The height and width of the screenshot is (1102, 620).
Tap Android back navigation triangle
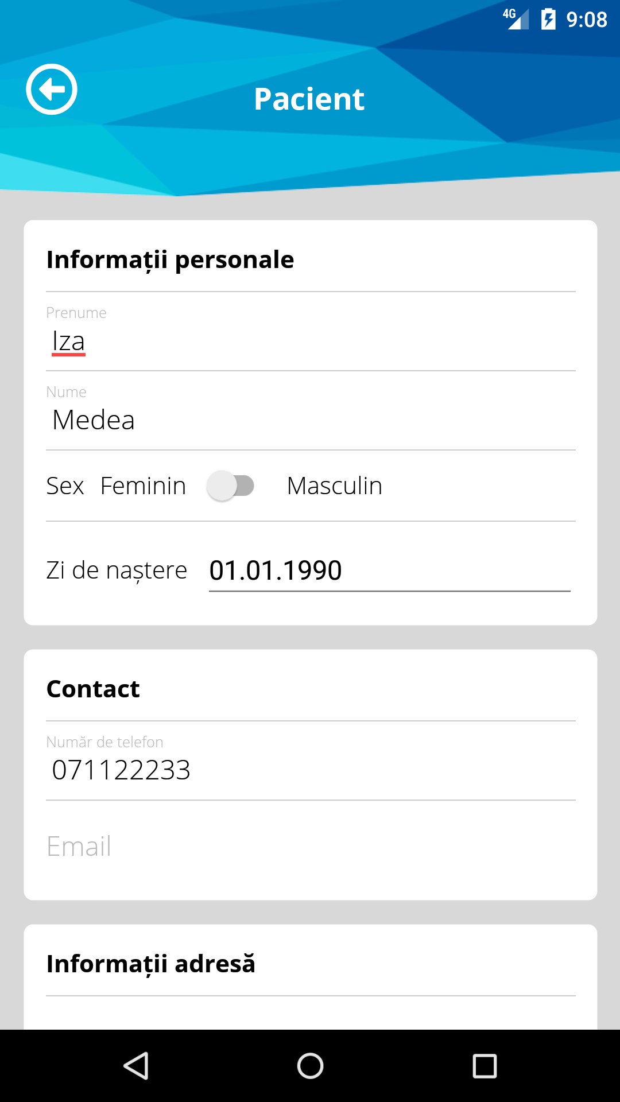click(x=137, y=1066)
